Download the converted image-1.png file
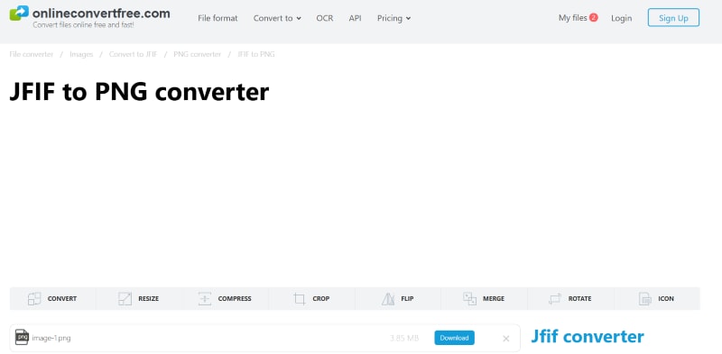Screen dimensions: 722x354 coord(454,338)
